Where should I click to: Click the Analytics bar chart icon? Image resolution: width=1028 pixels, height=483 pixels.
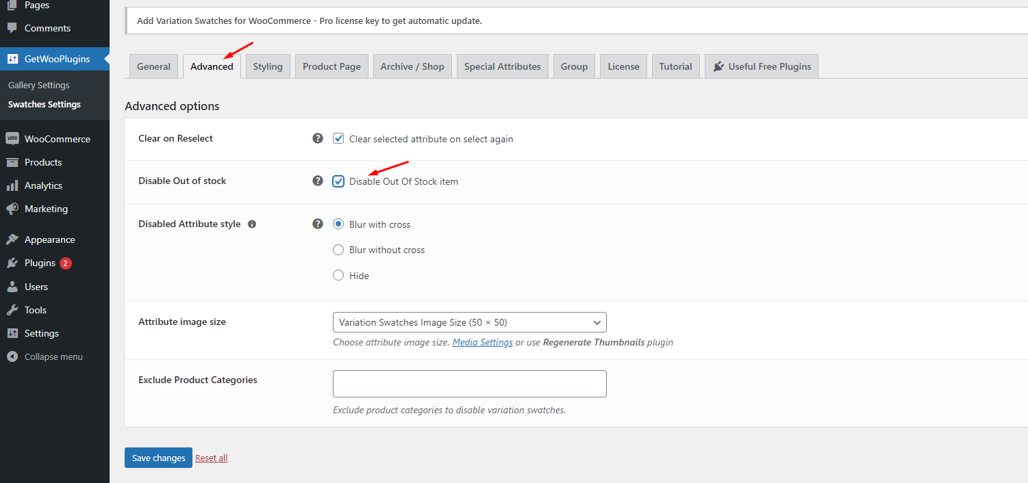(x=12, y=185)
